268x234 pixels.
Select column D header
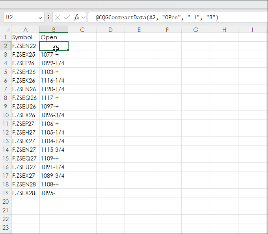tap(110, 29)
